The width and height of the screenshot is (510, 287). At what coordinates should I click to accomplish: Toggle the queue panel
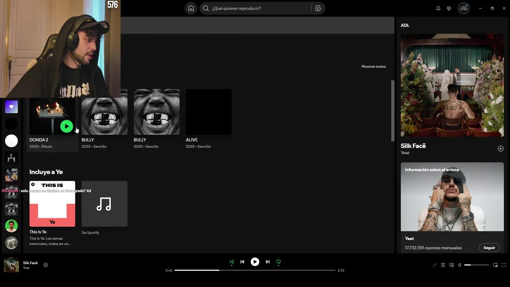[x=443, y=265]
